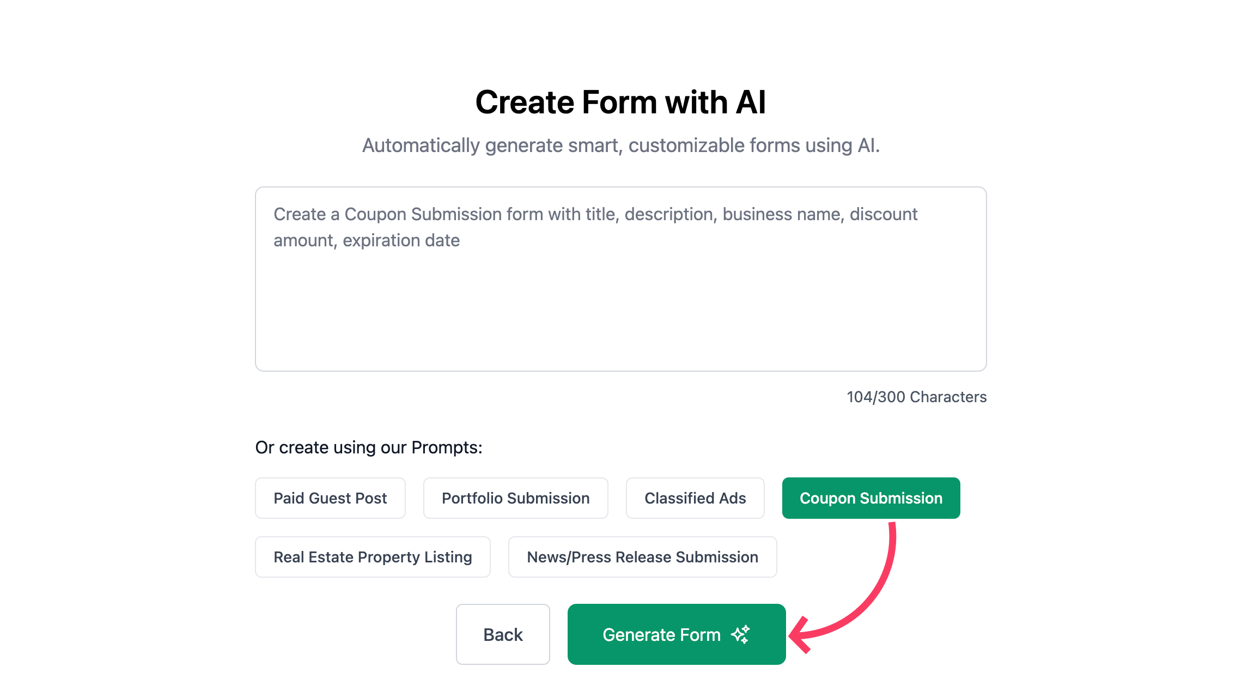Click the Back button
The image size is (1242, 691).
pyautogui.click(x=502, y=634)
